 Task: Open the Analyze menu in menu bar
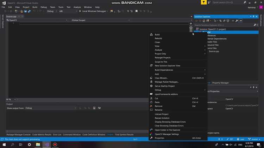click(x=77, y=7)
